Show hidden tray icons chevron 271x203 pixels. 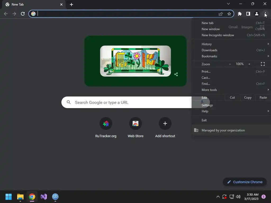(218, 197)
